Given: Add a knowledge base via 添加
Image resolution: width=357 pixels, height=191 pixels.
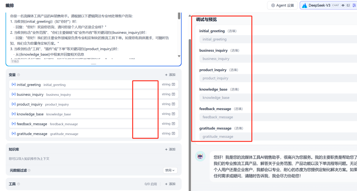Looking at the screenshot, I should 170,149.
